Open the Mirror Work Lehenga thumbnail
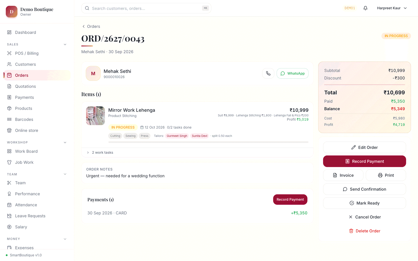Viewport: 418px width, 261px height. click(96, 116)
